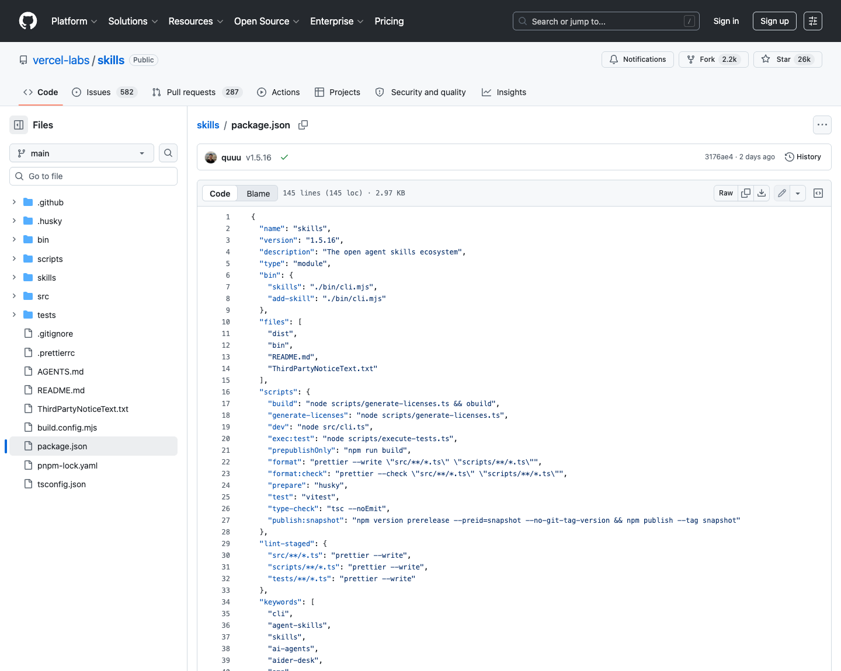
Task: Switch to Blame view
Action: point(258,193)
